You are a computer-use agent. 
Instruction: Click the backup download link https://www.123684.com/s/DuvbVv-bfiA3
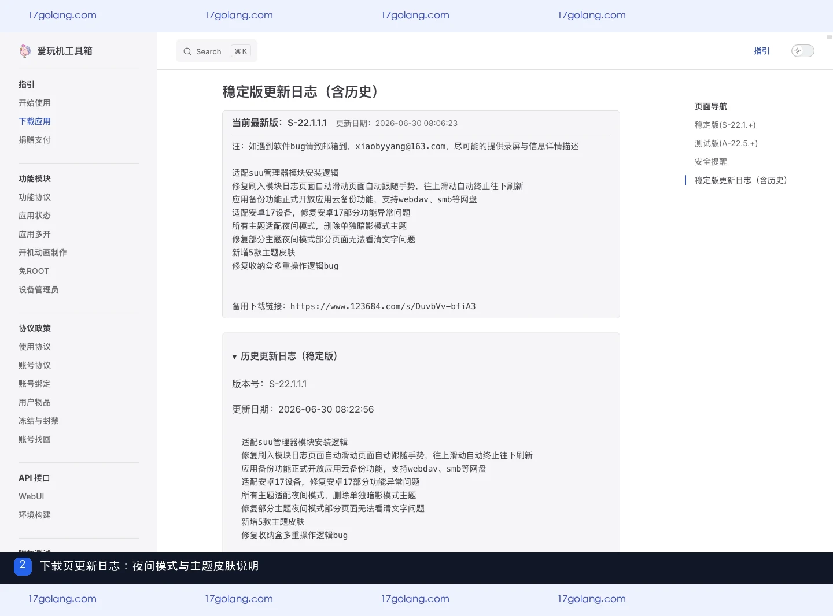[383, 306]
